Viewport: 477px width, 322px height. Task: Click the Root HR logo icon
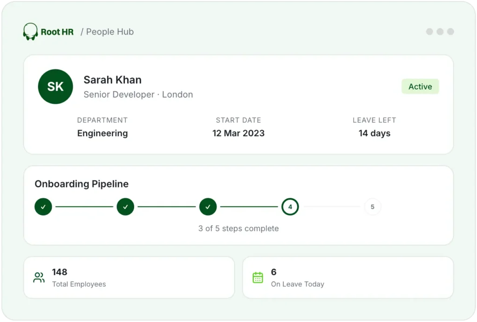pyautogui.click(x=30, y=32)
